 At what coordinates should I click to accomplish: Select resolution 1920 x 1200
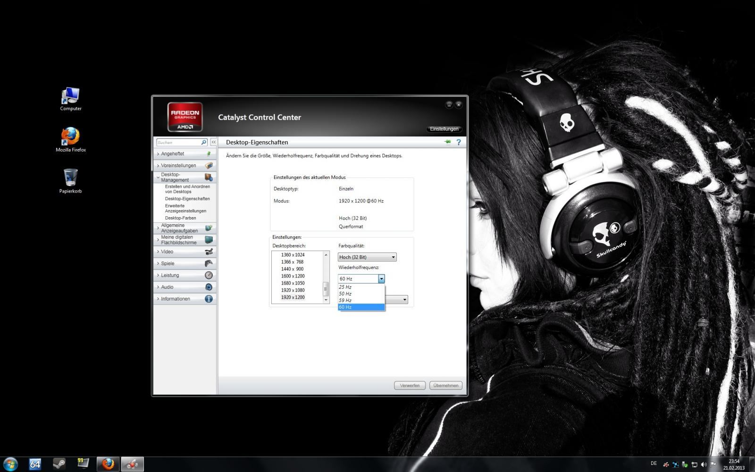tap(293, 297)
